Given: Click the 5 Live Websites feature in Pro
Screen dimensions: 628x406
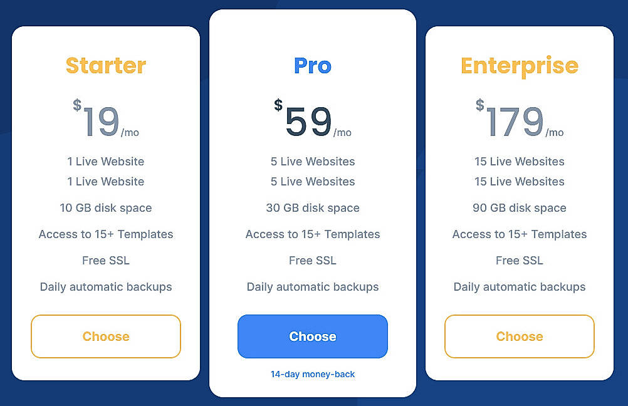Looking at the screenshot, I should tap(312, 162).
